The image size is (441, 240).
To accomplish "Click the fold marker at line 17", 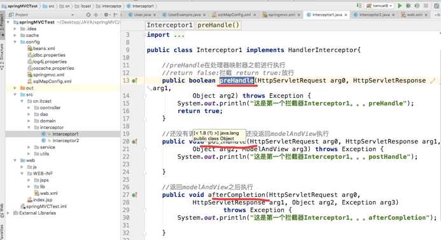I will (x=144, y=119).
